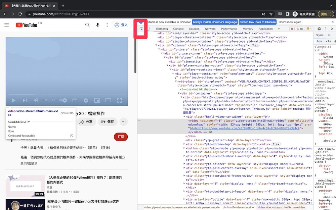Open the blob video src link

(x=245, y=128)
